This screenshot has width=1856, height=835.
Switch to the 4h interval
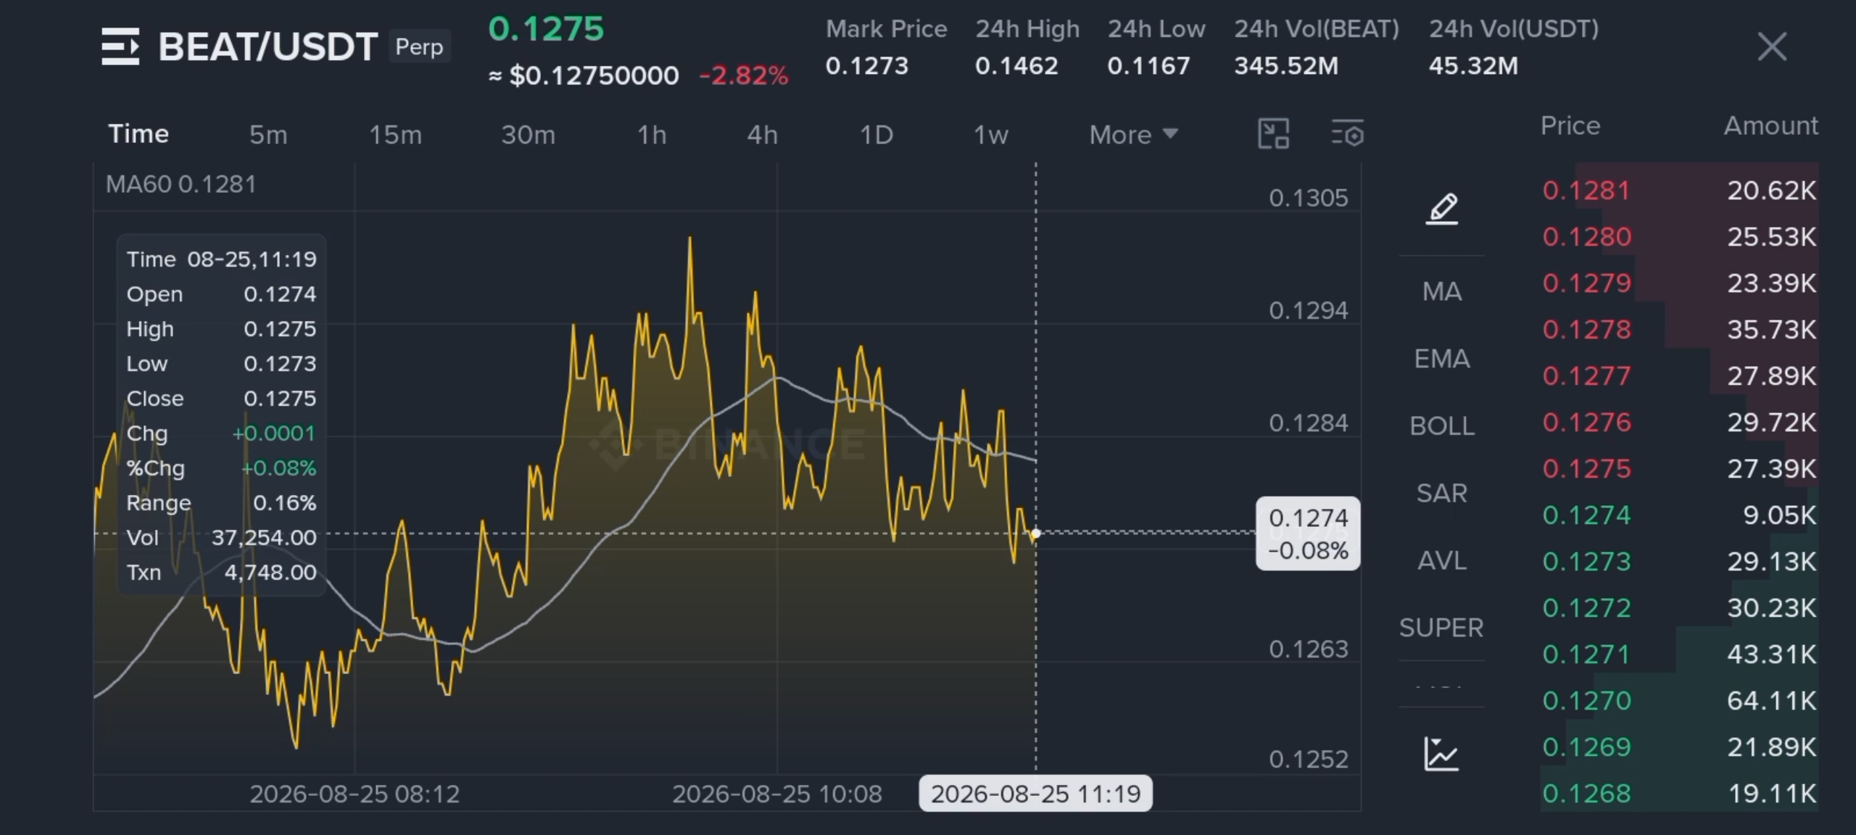(763, 135)
